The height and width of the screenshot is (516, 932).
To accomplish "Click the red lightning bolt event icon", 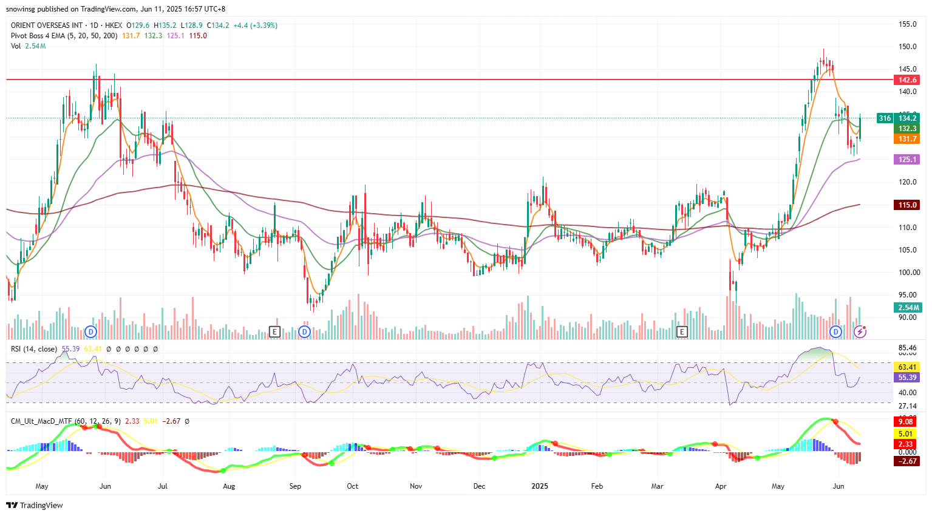I will pos(860,331).
